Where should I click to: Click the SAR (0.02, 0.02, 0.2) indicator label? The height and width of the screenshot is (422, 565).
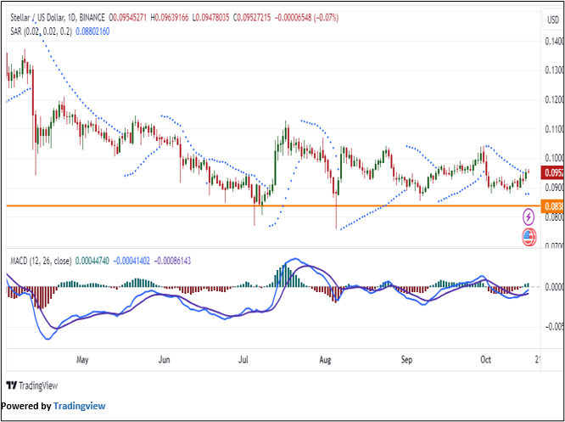[x=41, y=31]
